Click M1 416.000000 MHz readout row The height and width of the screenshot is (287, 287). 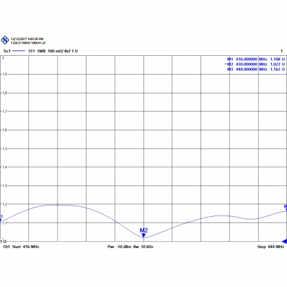pos(256,59)
